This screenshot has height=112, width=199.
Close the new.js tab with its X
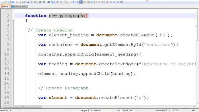point(10,6)
